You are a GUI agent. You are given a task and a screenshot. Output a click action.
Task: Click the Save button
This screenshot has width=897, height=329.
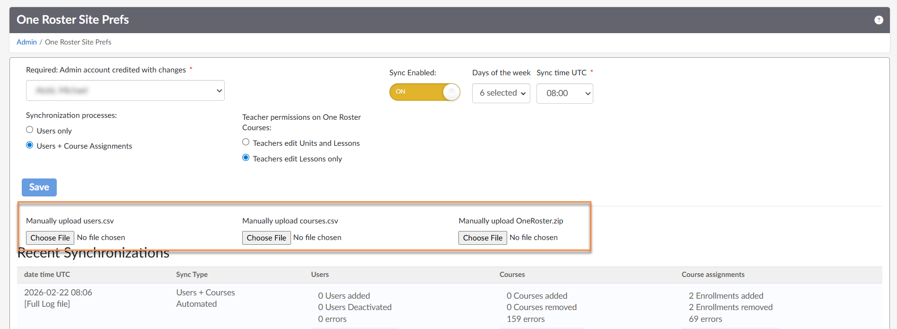tap(39, 187)
